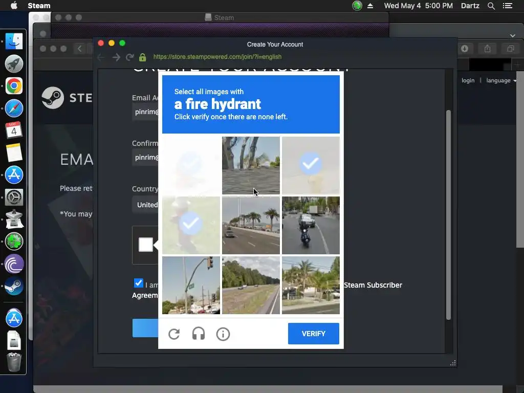
Task: Select the traffic light pole tile
Action: coord(191,285)
